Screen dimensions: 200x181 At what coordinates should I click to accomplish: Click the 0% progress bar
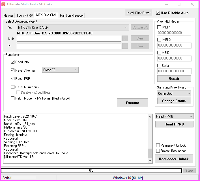(91, 171)
